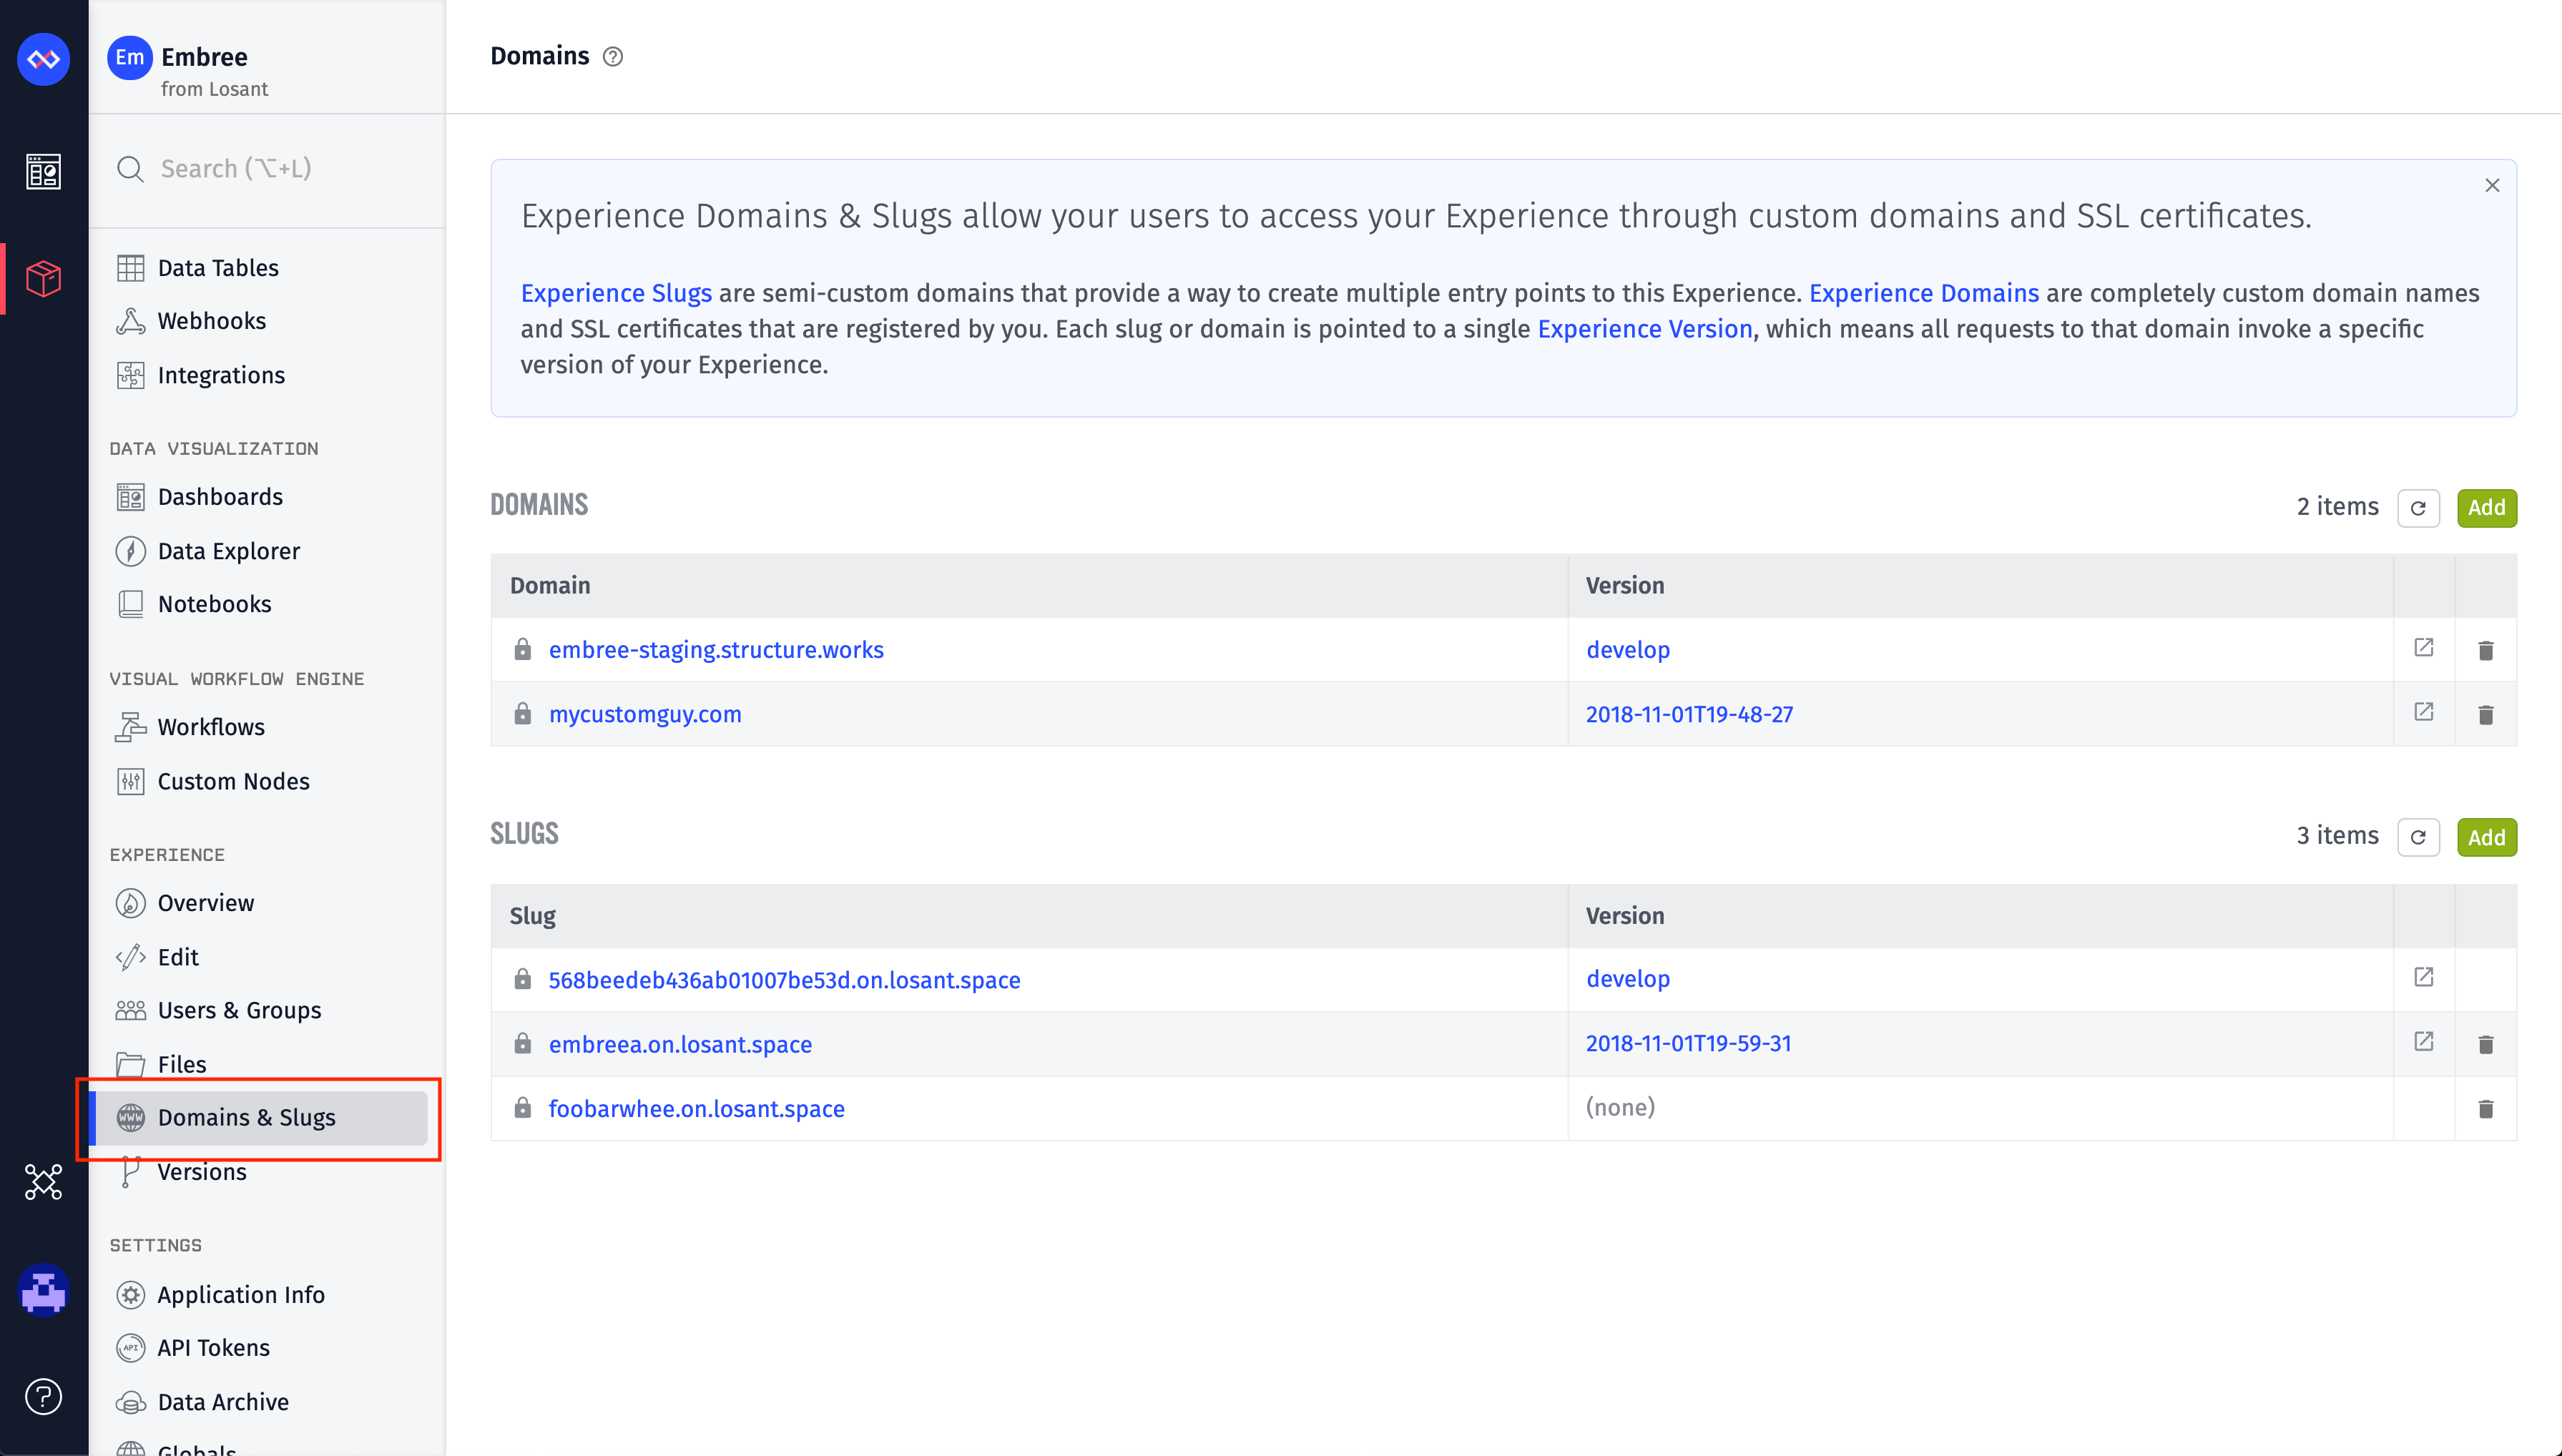Screen dimensions: 2562x1456
Task: Open embree-staging.structure.works in new tab icon
Action: point(2424,648)
